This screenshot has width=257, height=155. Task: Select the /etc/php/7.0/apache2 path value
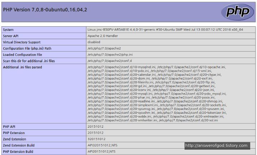(x=104, y=48)
